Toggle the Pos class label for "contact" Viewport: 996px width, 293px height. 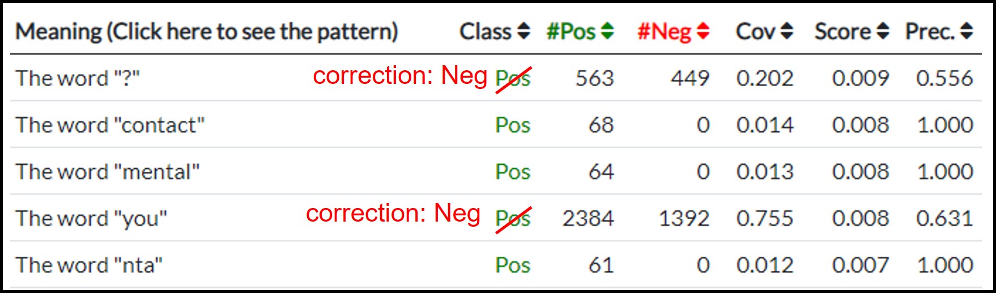click(513, 125)
